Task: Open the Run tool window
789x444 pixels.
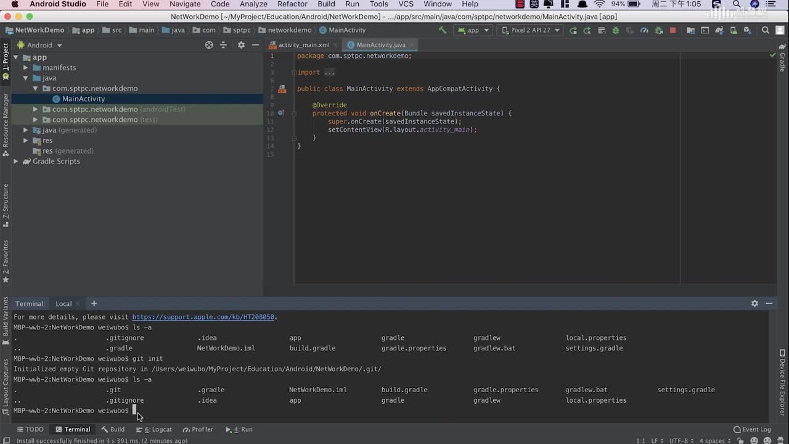Action: pyautogui.click(x=239, y=429)
